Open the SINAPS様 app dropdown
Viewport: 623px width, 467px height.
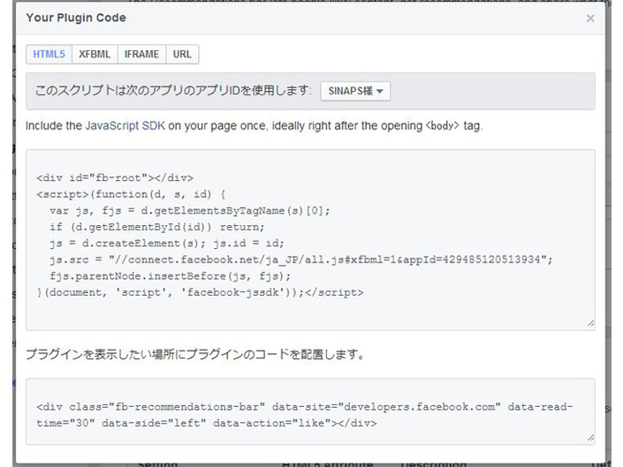pos(355,91)
